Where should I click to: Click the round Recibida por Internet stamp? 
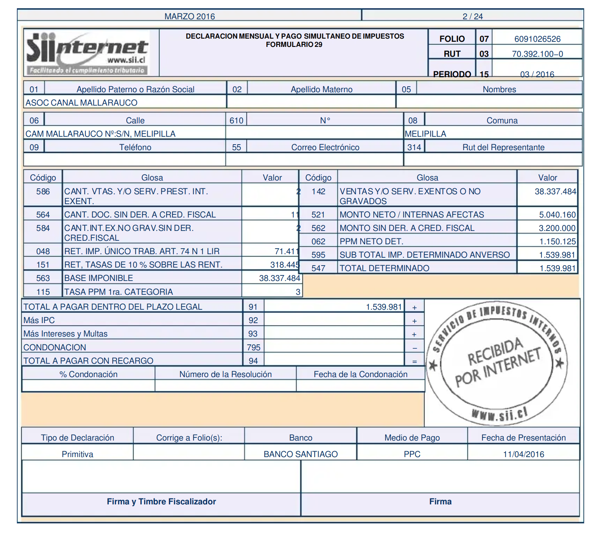pos(497,363)
